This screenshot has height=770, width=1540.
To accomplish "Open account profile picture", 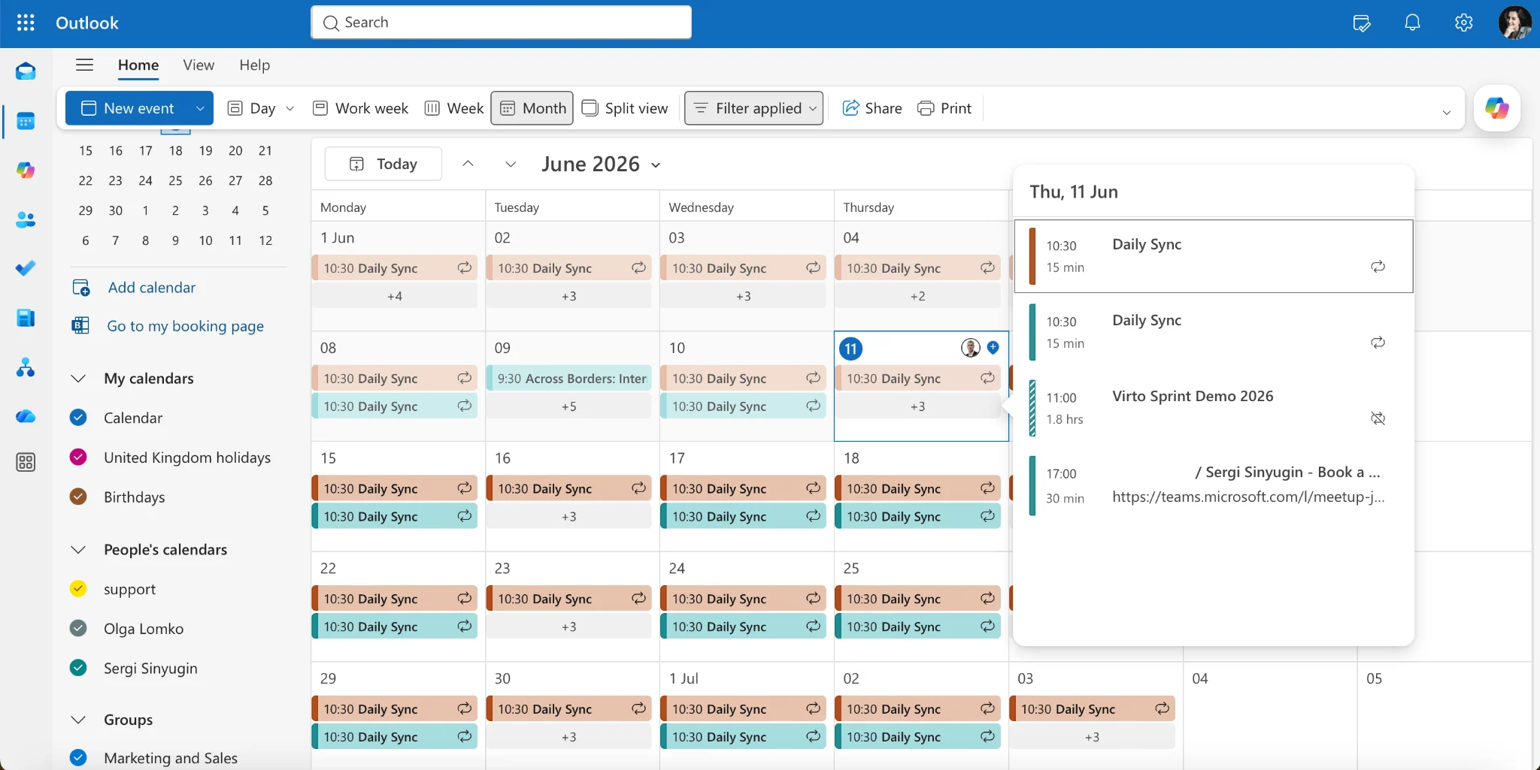I will point(1514,23).
